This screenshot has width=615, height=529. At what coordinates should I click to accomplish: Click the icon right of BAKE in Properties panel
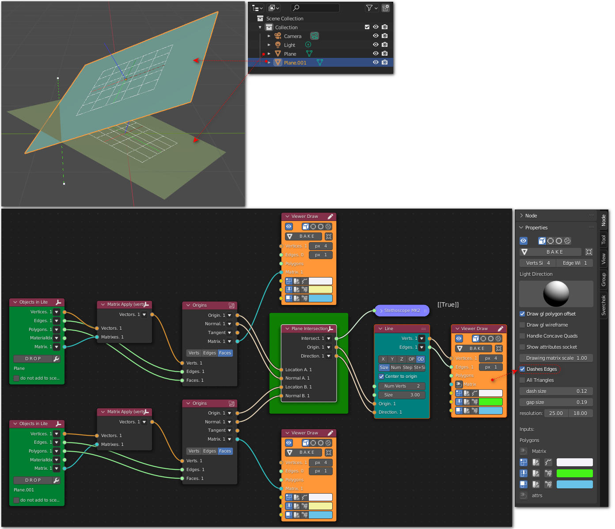click(x=589, y=252)
